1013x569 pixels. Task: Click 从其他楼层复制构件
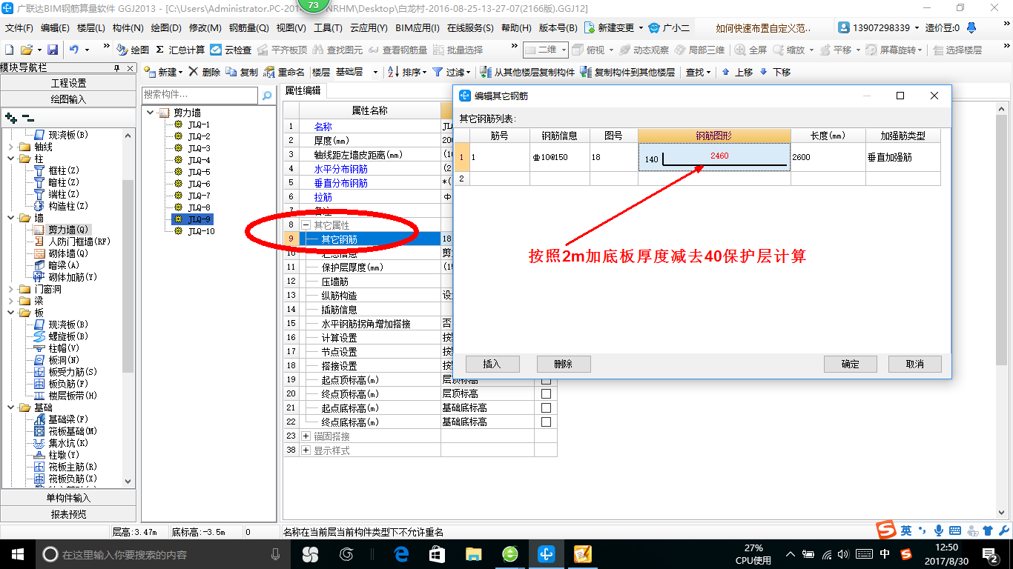[x=527, y=72]
